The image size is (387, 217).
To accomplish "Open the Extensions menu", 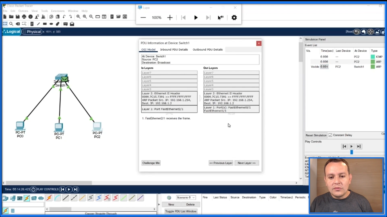I will (x=58, y=11).
